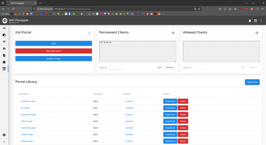Open the O2-Login portal
Image resolution: width=266 pixels, height=145 pixels.
(x=25, y=108)
